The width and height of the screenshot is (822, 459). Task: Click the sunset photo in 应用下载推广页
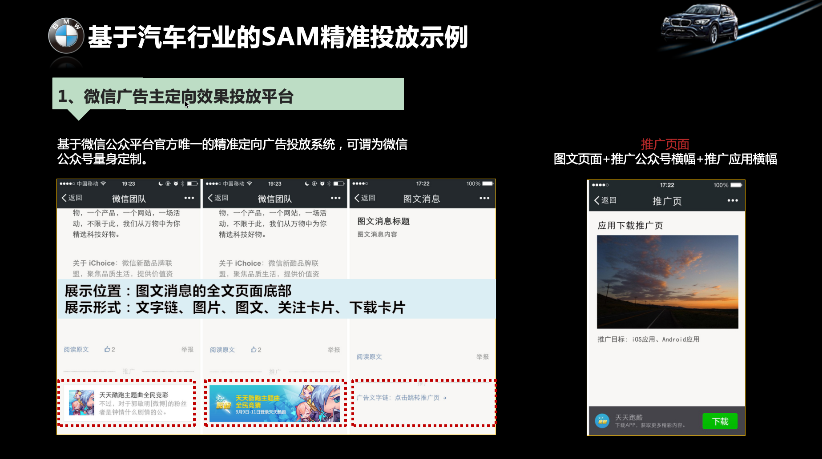pyautogui.click(x=667, y=282)
